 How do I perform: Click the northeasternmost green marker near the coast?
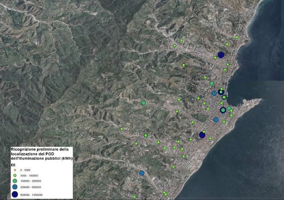[x=237, y=38]
